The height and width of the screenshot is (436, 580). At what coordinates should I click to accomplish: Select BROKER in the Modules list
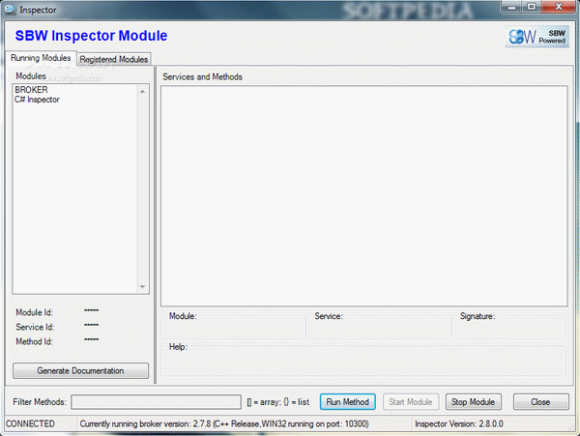pos(32,90)
